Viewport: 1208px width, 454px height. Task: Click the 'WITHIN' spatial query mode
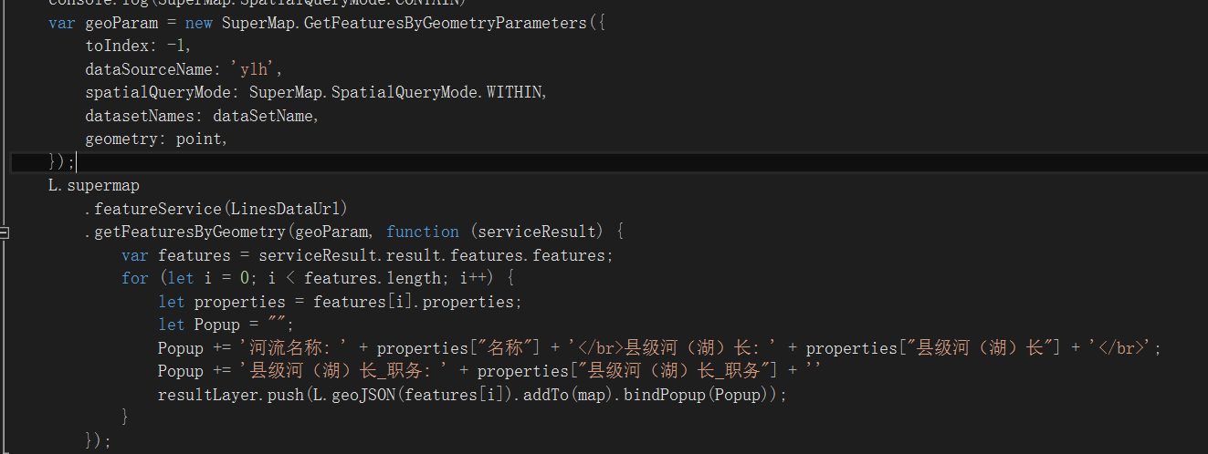(x=515, y=92)
